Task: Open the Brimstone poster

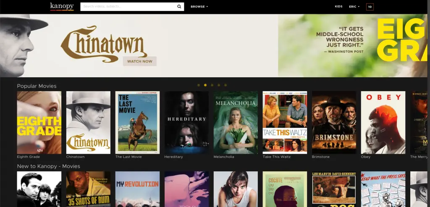Action: point(334,123)
